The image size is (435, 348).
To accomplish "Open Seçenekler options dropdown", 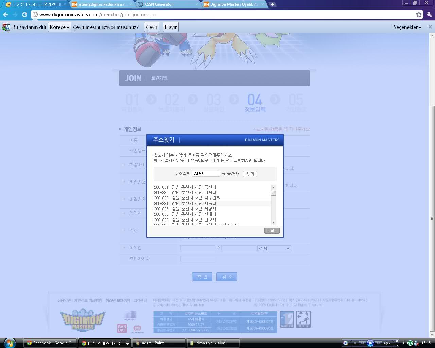I will tap(407, 27).
